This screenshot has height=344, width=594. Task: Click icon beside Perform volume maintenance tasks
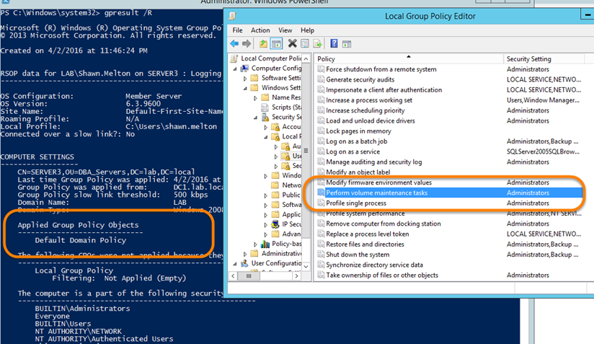click(x=321, y=193)
